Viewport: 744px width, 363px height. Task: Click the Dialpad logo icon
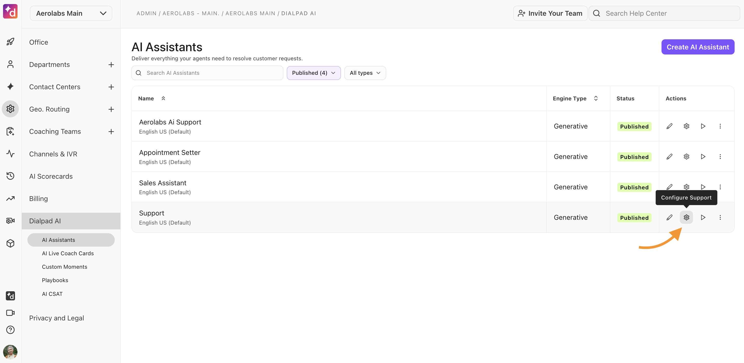pyautogui.click(x=10, y=11)
